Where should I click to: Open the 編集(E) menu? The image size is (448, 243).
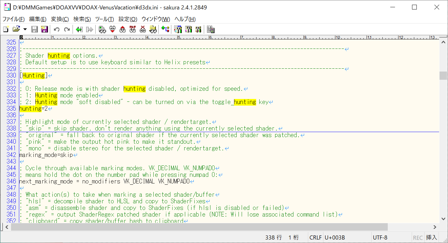(38, 19)
